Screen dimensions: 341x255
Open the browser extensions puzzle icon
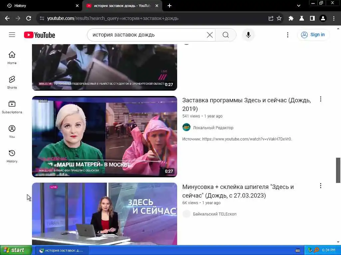coord(291,19)
